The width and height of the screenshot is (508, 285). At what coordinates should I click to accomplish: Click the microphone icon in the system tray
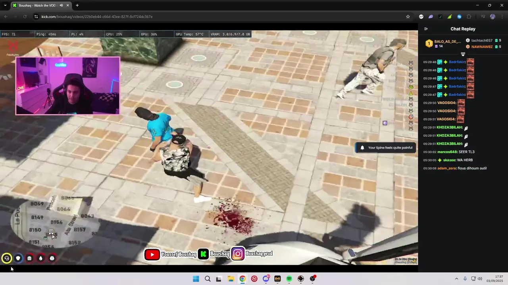(465, 279)
